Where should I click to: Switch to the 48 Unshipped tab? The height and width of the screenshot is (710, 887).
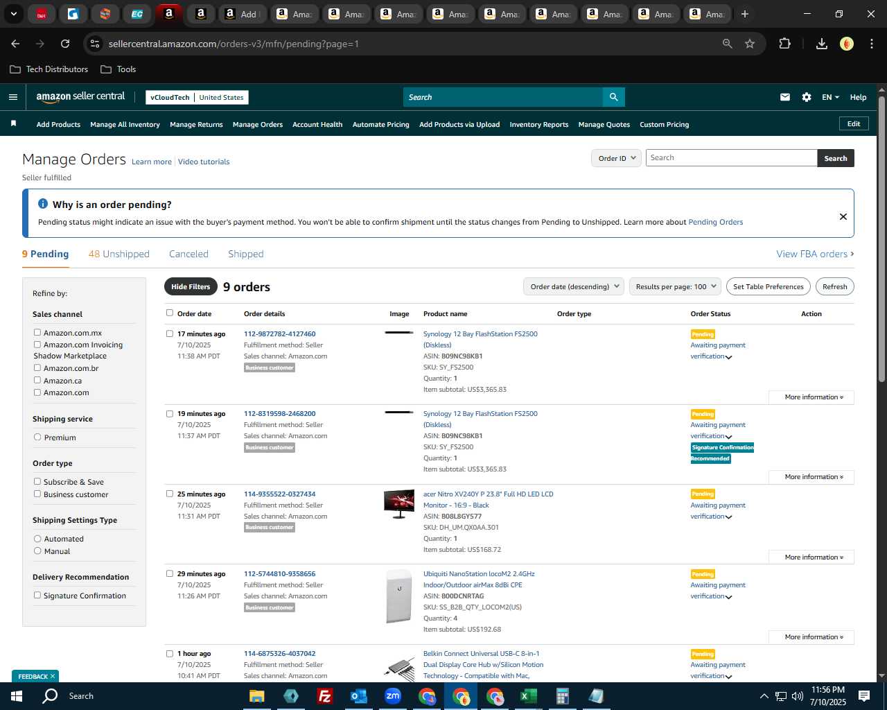click(119, 254)
